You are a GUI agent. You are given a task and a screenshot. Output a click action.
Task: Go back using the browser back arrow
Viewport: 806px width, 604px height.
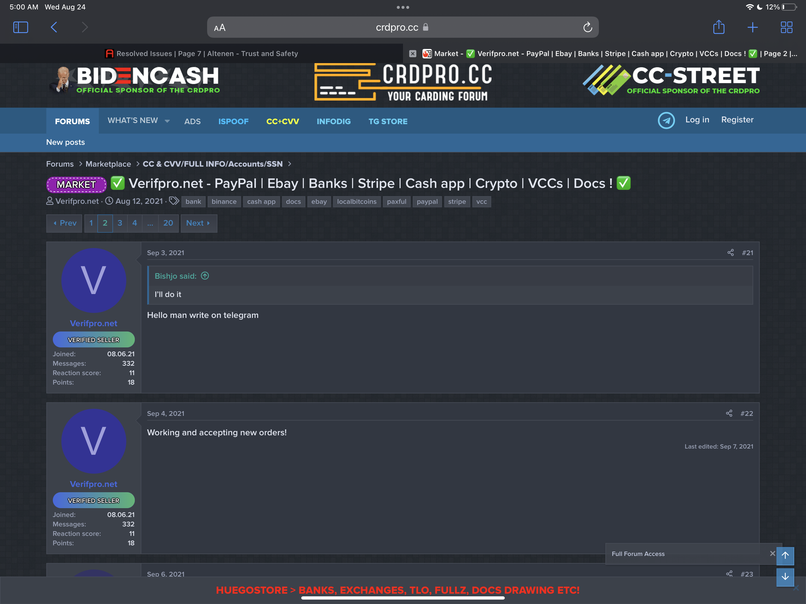(54, 27)
